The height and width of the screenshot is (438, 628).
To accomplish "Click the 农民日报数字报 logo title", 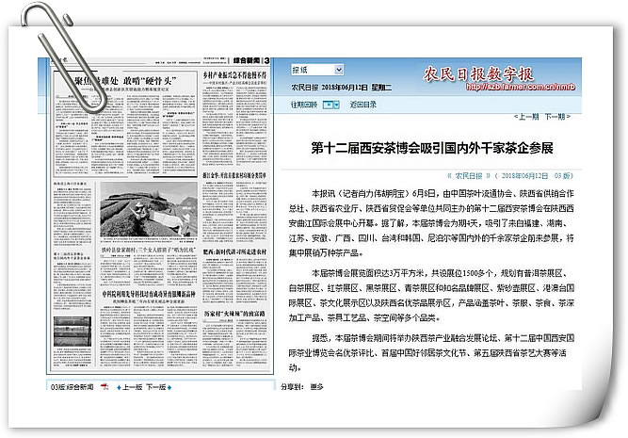I will 478,74.
